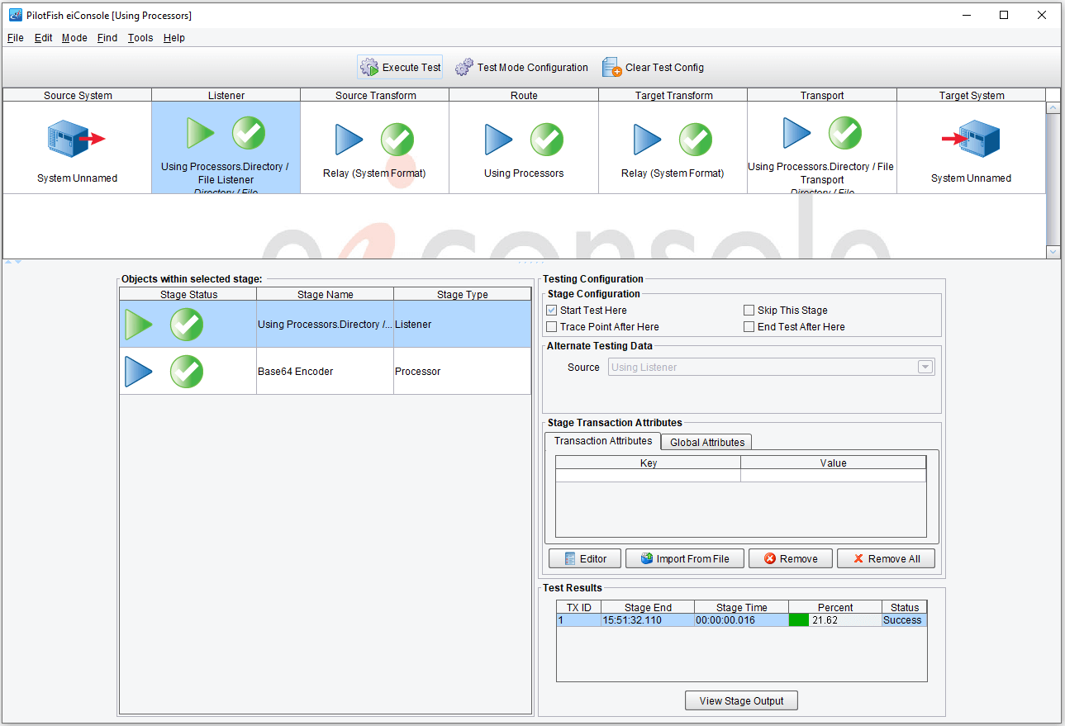Click the Source Transform play arrow
1065x726 pixels.
tap(349, 140)
